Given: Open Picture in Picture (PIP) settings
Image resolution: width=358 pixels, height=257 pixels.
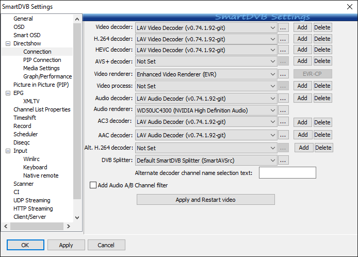Looking at the screenshot, I should point(41,85).
